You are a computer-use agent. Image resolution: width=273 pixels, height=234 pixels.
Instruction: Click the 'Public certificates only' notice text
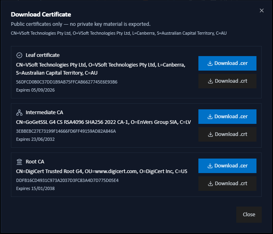pyautogui.click(x=81, y=24)
